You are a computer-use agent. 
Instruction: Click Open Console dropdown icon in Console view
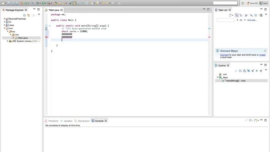256,120
